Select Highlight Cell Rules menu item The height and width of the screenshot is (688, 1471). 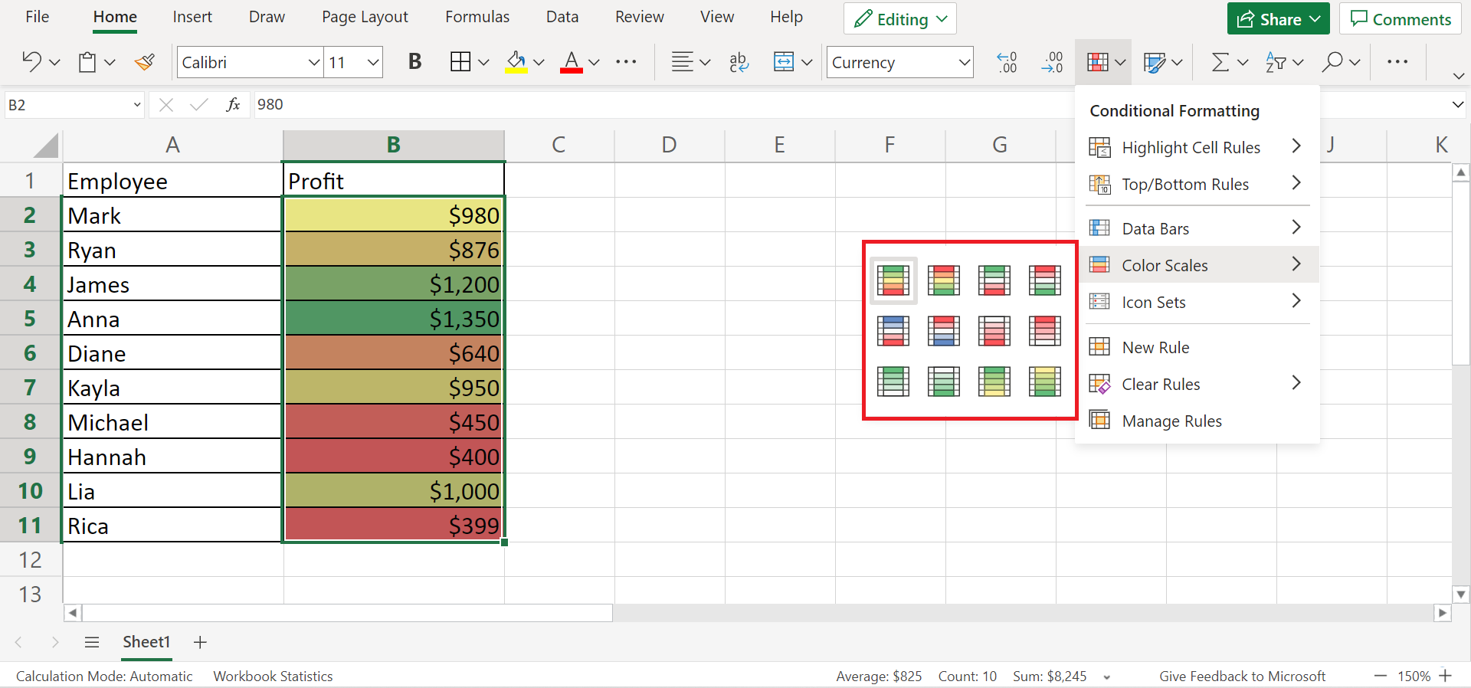coord(1191,147)
